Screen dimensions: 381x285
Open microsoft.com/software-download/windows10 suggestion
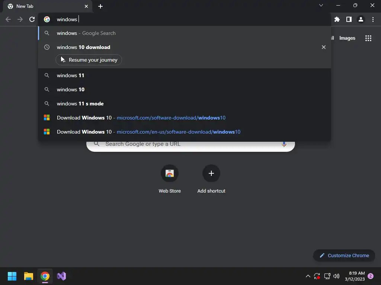click(185, 118)
